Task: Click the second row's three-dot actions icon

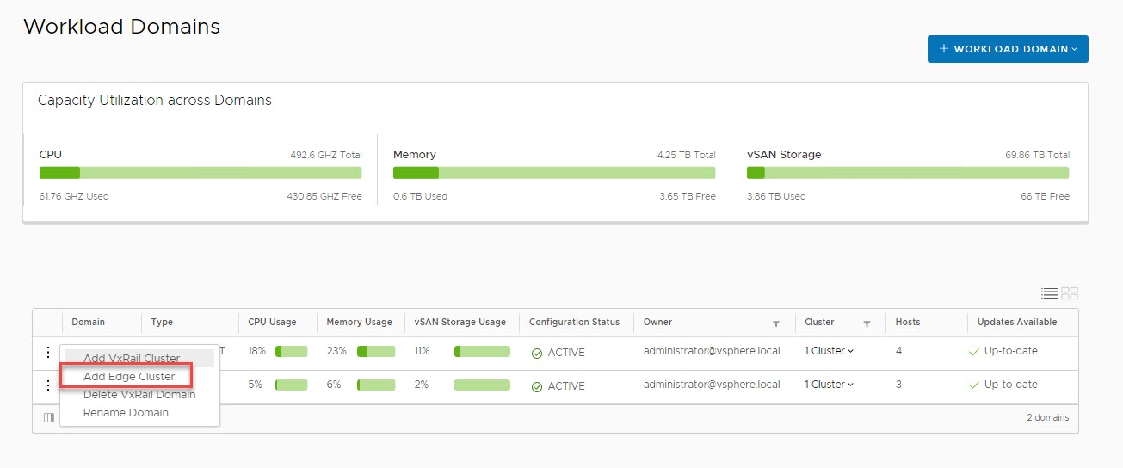Action: tap(48, 385)
